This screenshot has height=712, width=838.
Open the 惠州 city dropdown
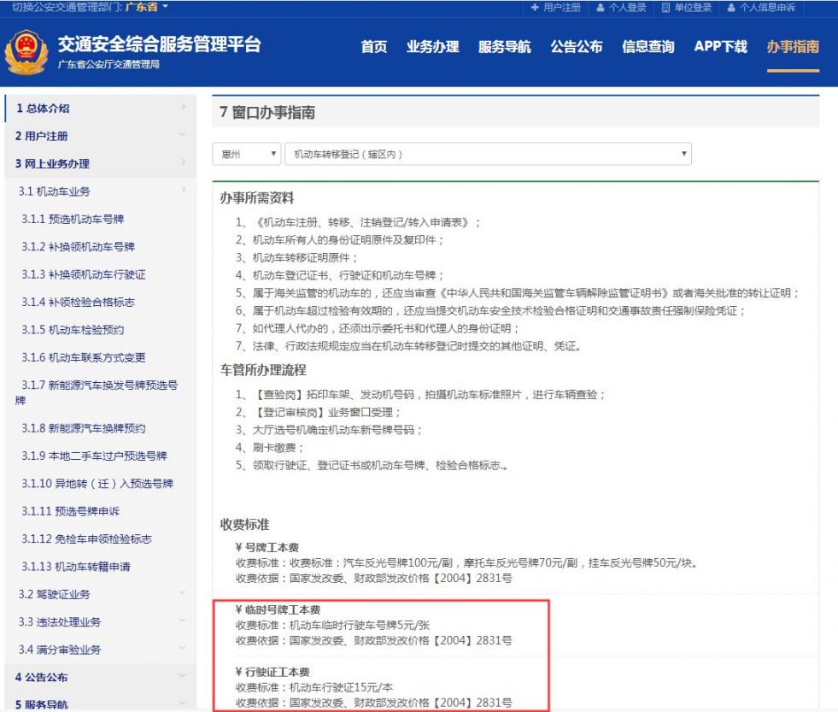click(x=246, y=154)
